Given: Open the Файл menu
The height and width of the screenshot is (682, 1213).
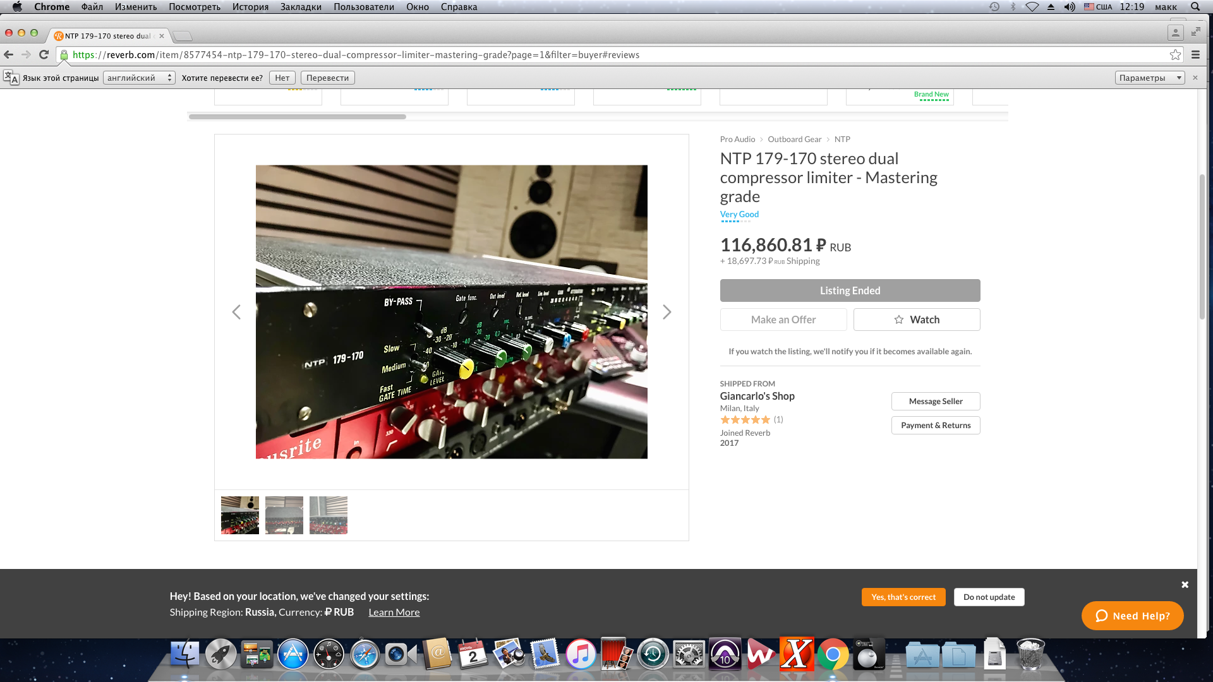Looking at the screenshot, I should click(92, 7).
